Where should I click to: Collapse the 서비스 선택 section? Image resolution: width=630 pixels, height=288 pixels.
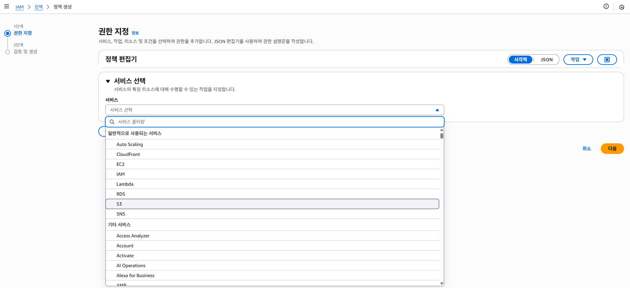[108, 81]
